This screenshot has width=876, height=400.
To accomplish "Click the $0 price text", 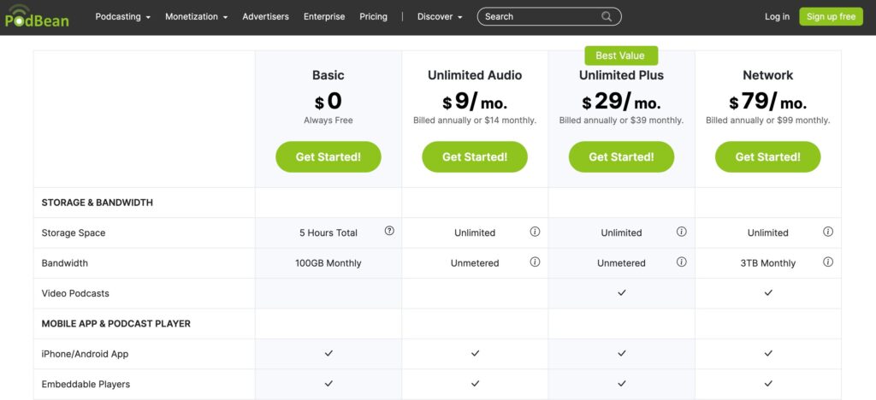I will pos(328,102).
